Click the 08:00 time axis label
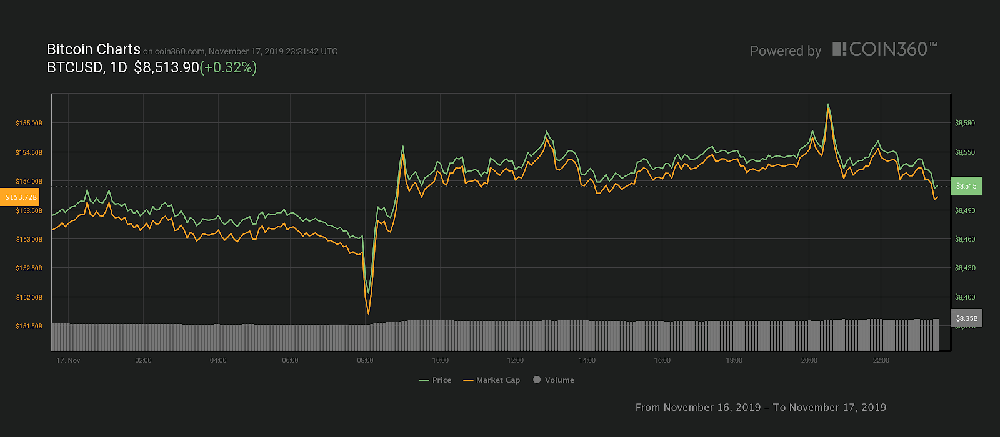The image size is (1000, 437). pos(365,360)
